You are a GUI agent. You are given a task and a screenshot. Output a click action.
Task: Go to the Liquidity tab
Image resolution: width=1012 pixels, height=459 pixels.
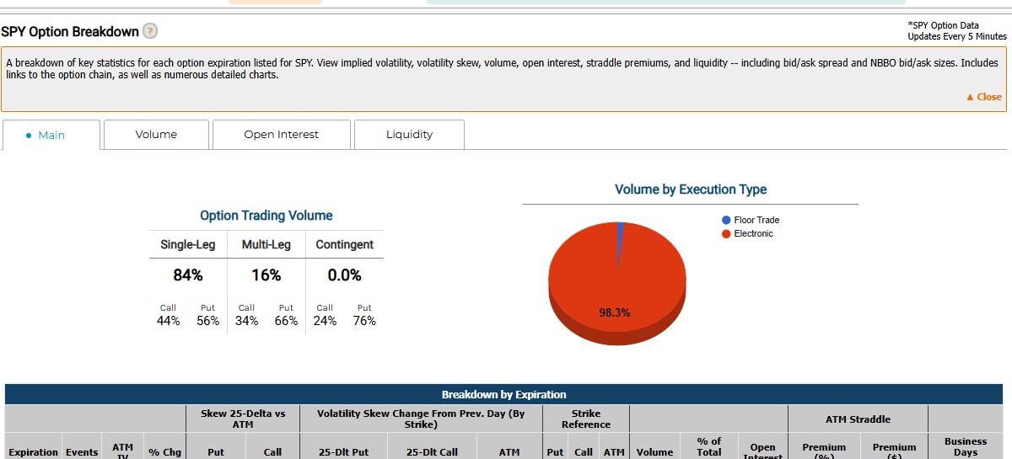coord(409,135)
